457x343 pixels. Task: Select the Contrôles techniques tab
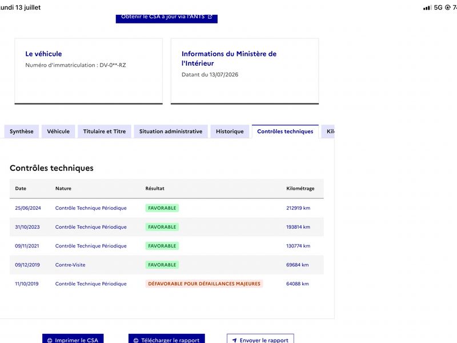coord(285,131)
